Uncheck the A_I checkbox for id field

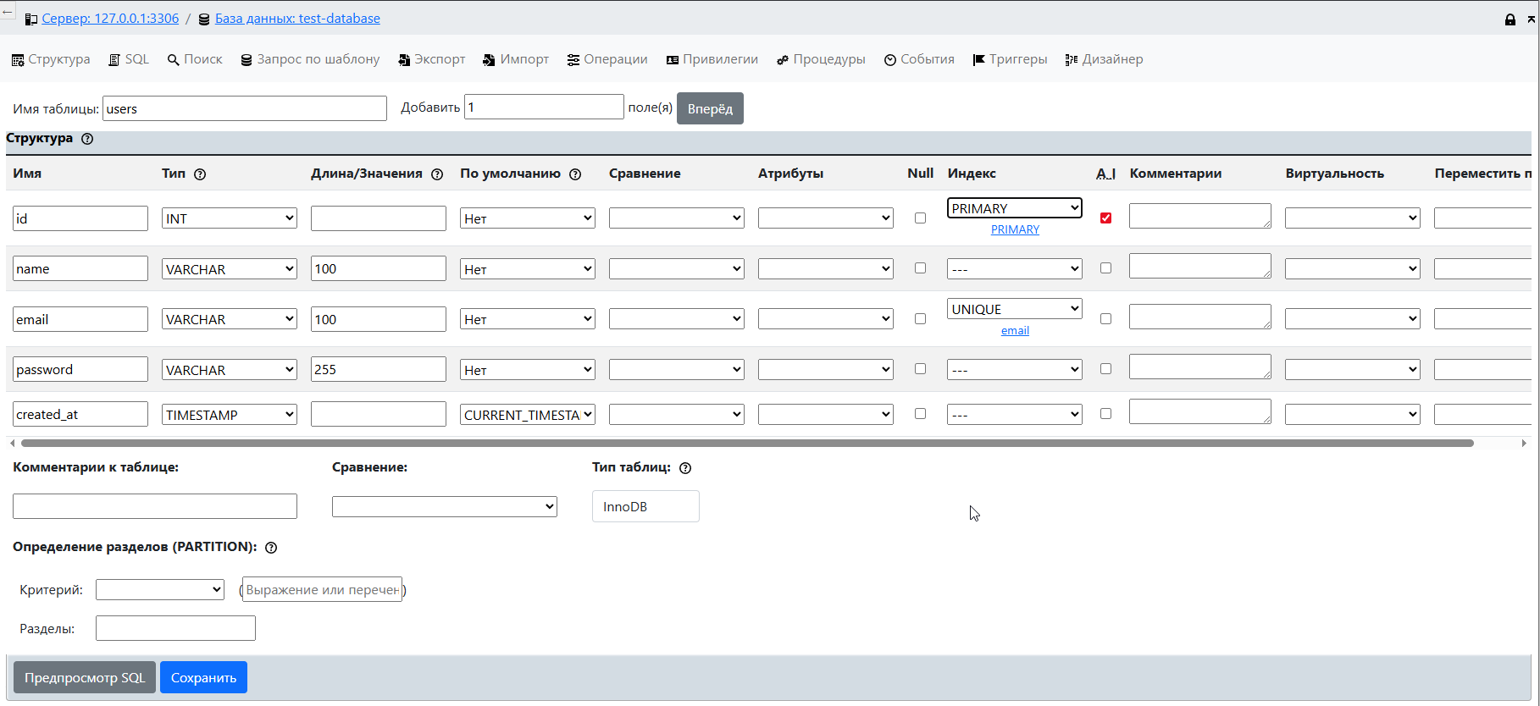point(1105,218)
